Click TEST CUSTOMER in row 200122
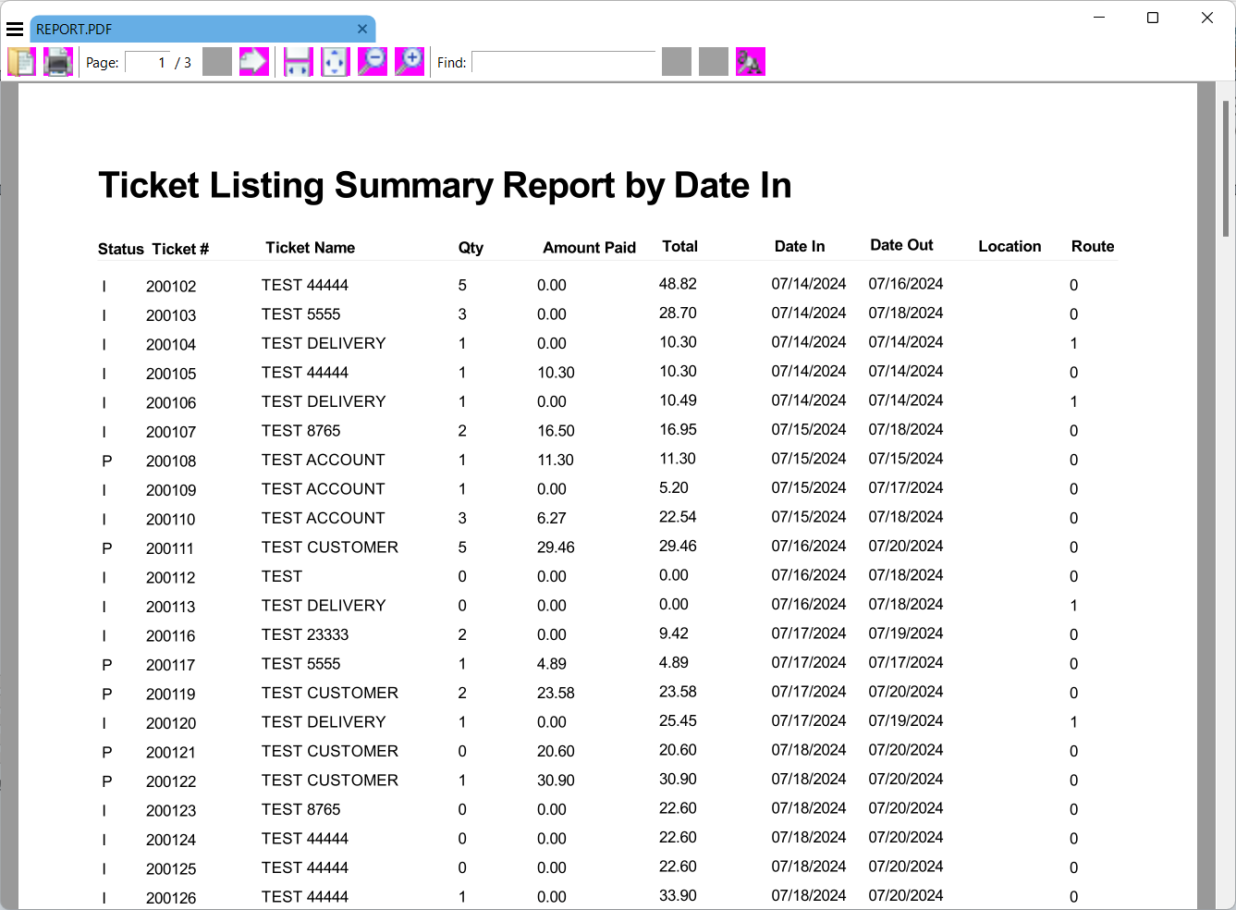1236x910 pixels. [x=330, y=781]
